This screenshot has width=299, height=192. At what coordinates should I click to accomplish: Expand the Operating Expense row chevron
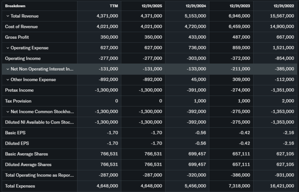(8, 48)
